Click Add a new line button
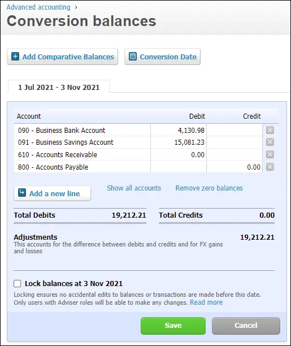Image resolution: width=291 pixels, height=346 pixels. (x=53, y=193)
